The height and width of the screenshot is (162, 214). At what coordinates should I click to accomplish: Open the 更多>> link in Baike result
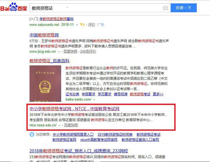(158, 94)
